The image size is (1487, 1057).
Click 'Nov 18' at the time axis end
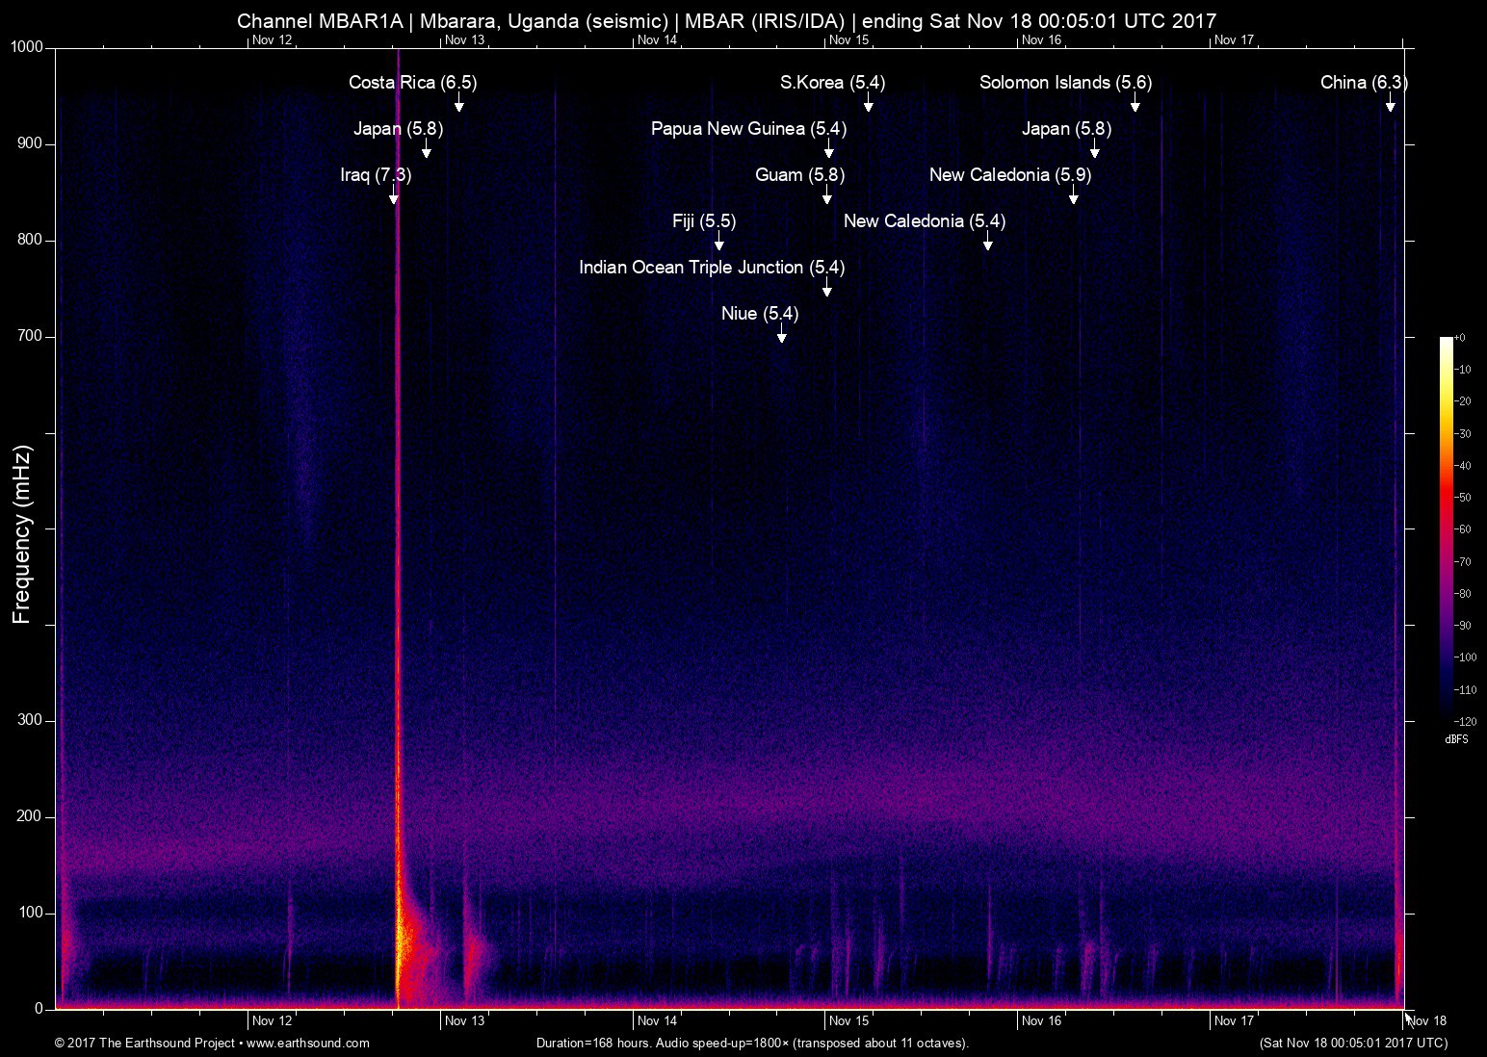(x=1427, y=1021)
